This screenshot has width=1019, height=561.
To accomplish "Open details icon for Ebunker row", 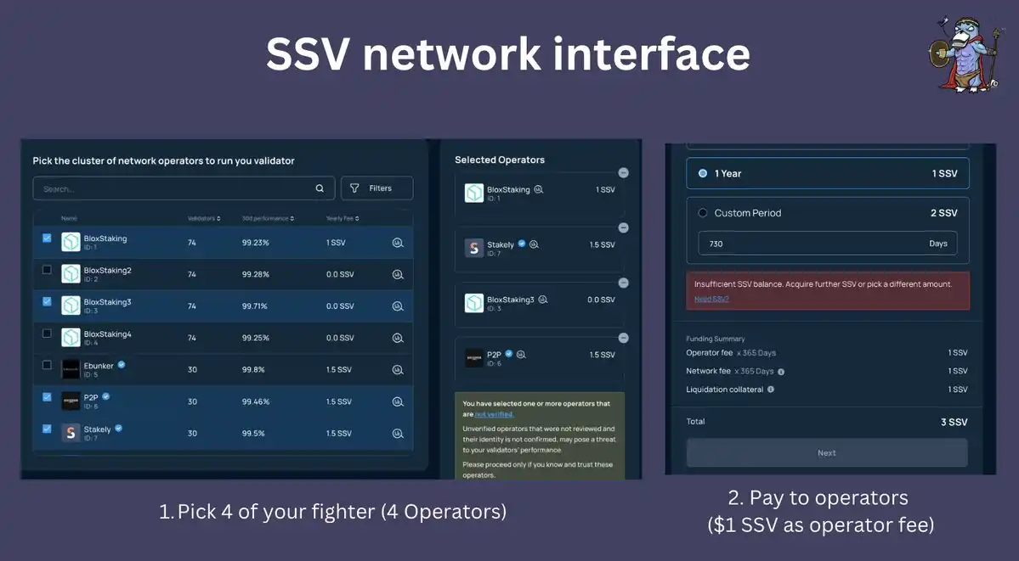I will point(397,370).
